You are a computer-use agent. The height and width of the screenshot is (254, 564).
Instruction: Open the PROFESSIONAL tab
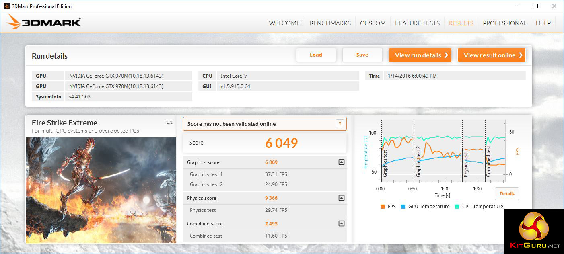click(504, 23)
